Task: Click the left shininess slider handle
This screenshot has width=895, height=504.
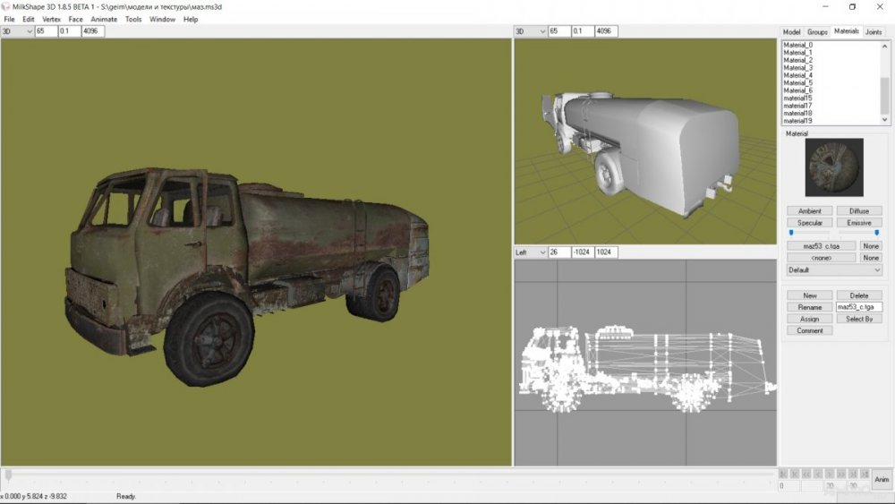Action: click(790, 233)
